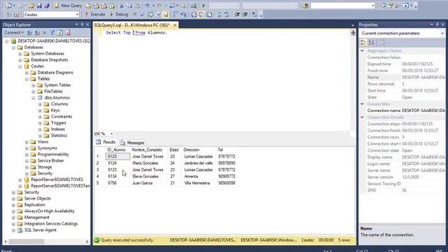Click the green Start arrow icon
The width and height of the screenshot is (448, 252).
[x=204, y=6]
